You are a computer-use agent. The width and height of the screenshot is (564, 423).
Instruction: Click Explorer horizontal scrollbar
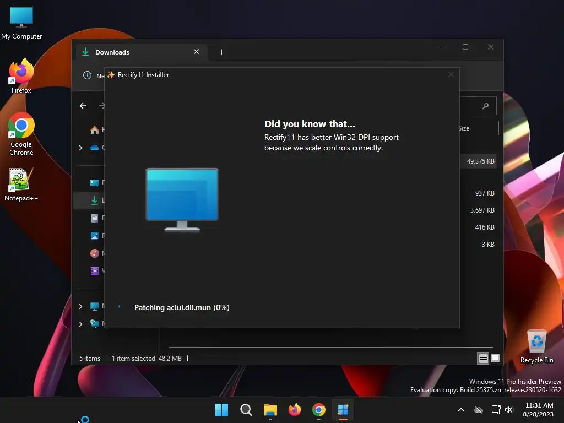pyautogui.click(x=331, y=348)
